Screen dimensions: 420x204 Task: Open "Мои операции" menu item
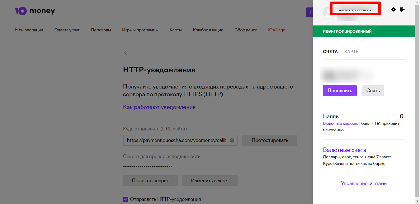[x=29, y=30]
